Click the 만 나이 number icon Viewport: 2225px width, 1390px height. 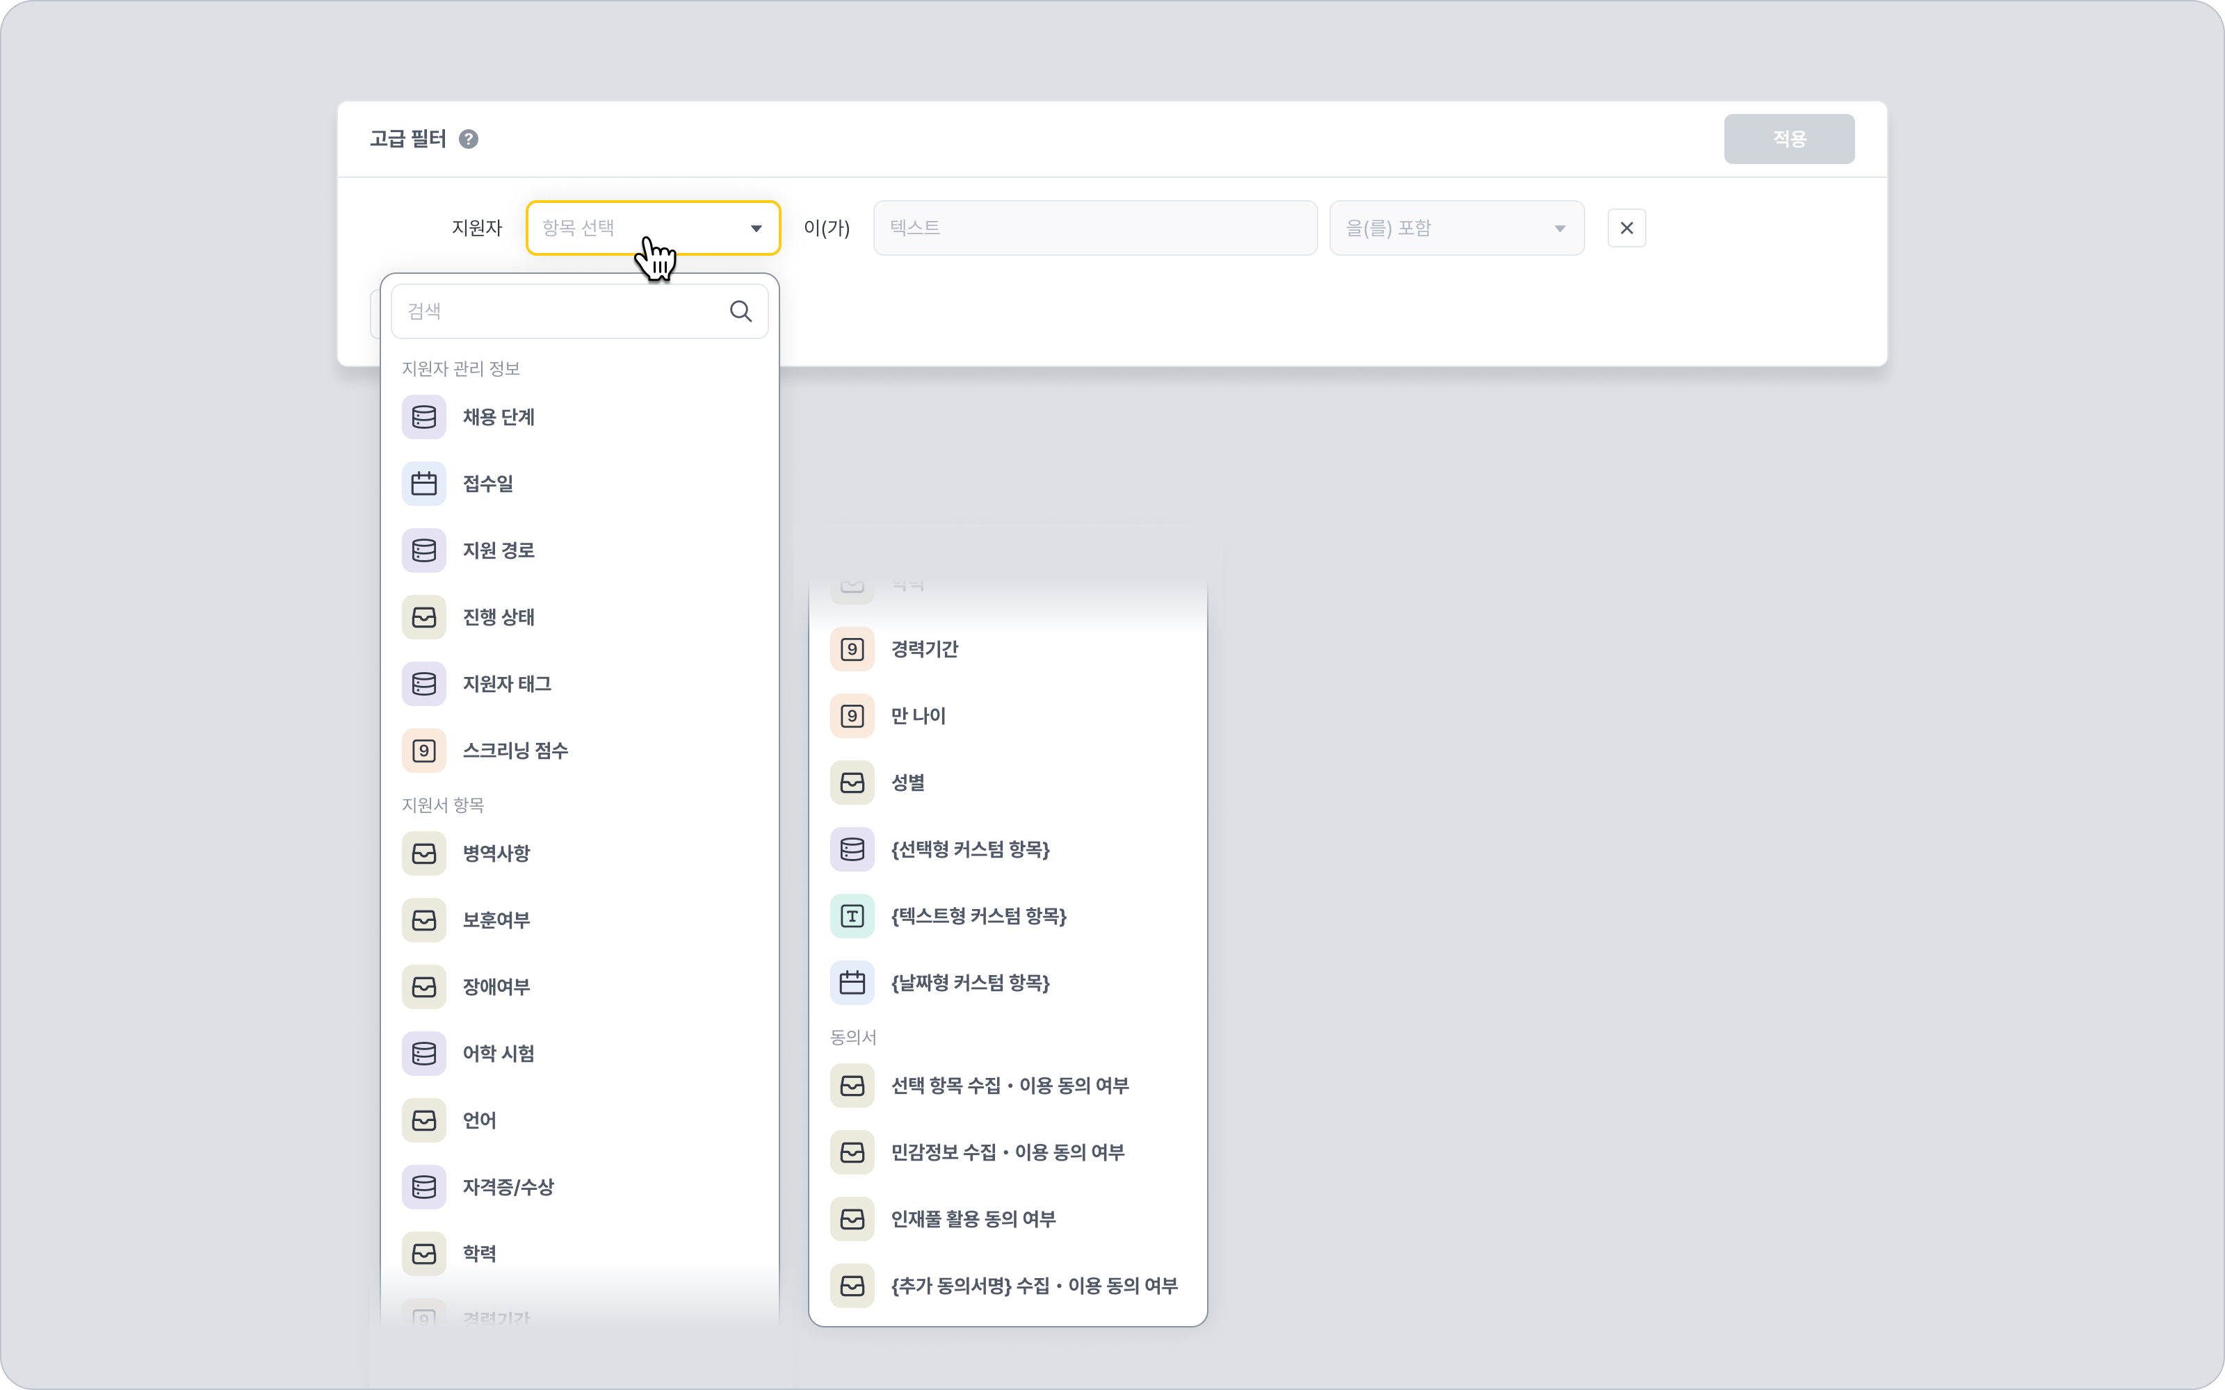(852, 716)
